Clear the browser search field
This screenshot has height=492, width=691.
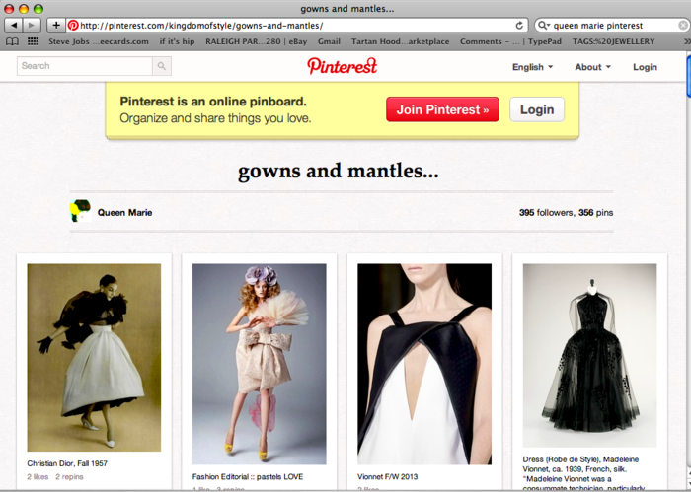click(x=683, y=26)
